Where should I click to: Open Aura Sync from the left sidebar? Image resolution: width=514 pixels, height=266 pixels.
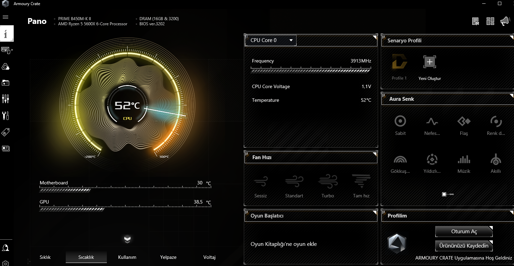pos(5,66)
